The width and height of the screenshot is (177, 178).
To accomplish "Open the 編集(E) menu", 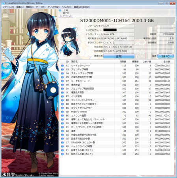I will (x=20, y=7).
